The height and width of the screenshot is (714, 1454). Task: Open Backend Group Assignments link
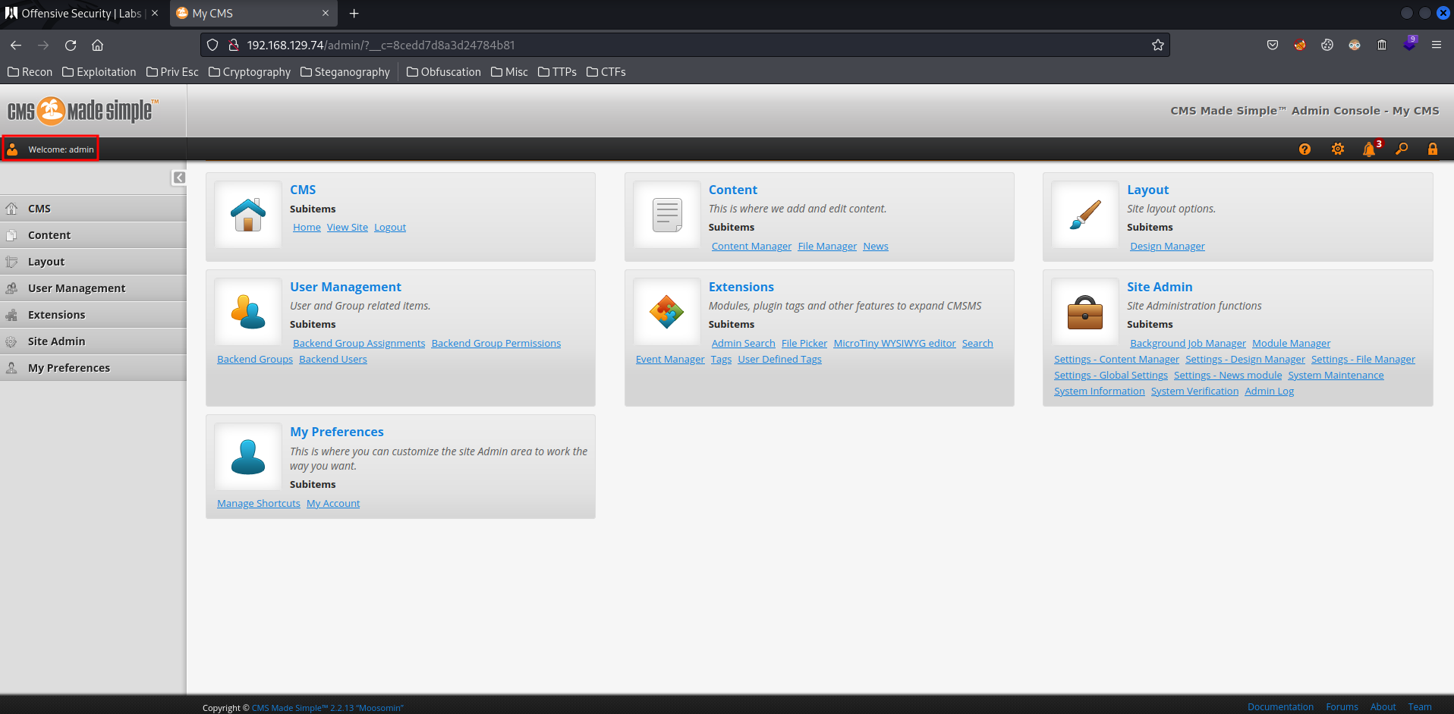point(359,344)
